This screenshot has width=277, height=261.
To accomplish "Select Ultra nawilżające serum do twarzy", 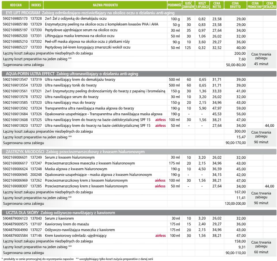I will point(72,97).
